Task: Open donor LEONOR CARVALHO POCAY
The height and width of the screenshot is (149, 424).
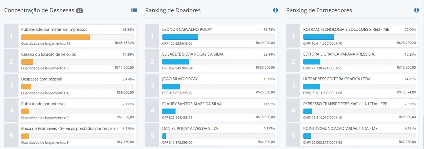Action: coord(187,29)
